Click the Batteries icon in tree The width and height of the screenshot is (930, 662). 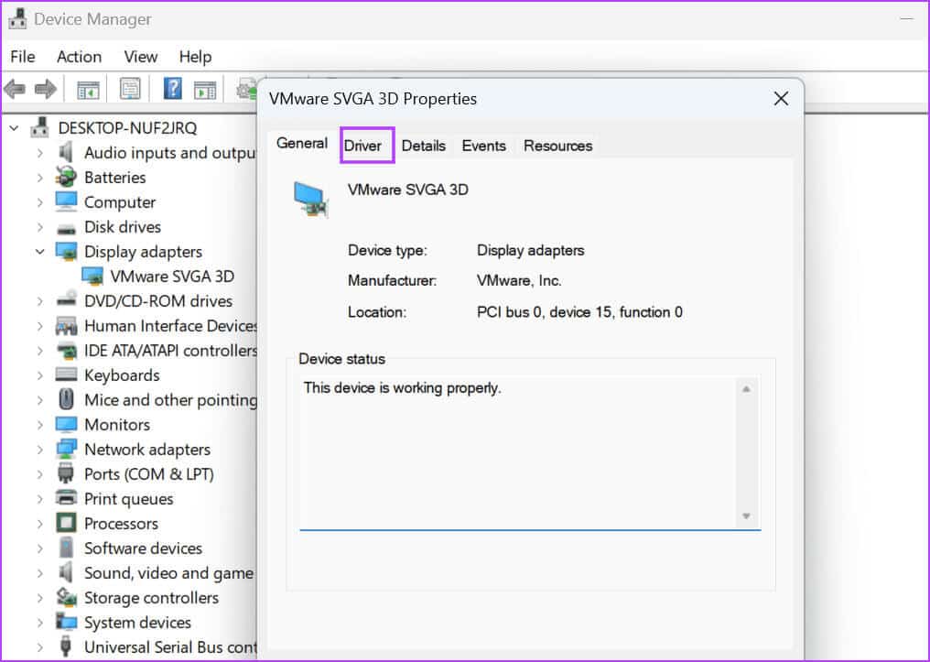[x=66, y=178]
